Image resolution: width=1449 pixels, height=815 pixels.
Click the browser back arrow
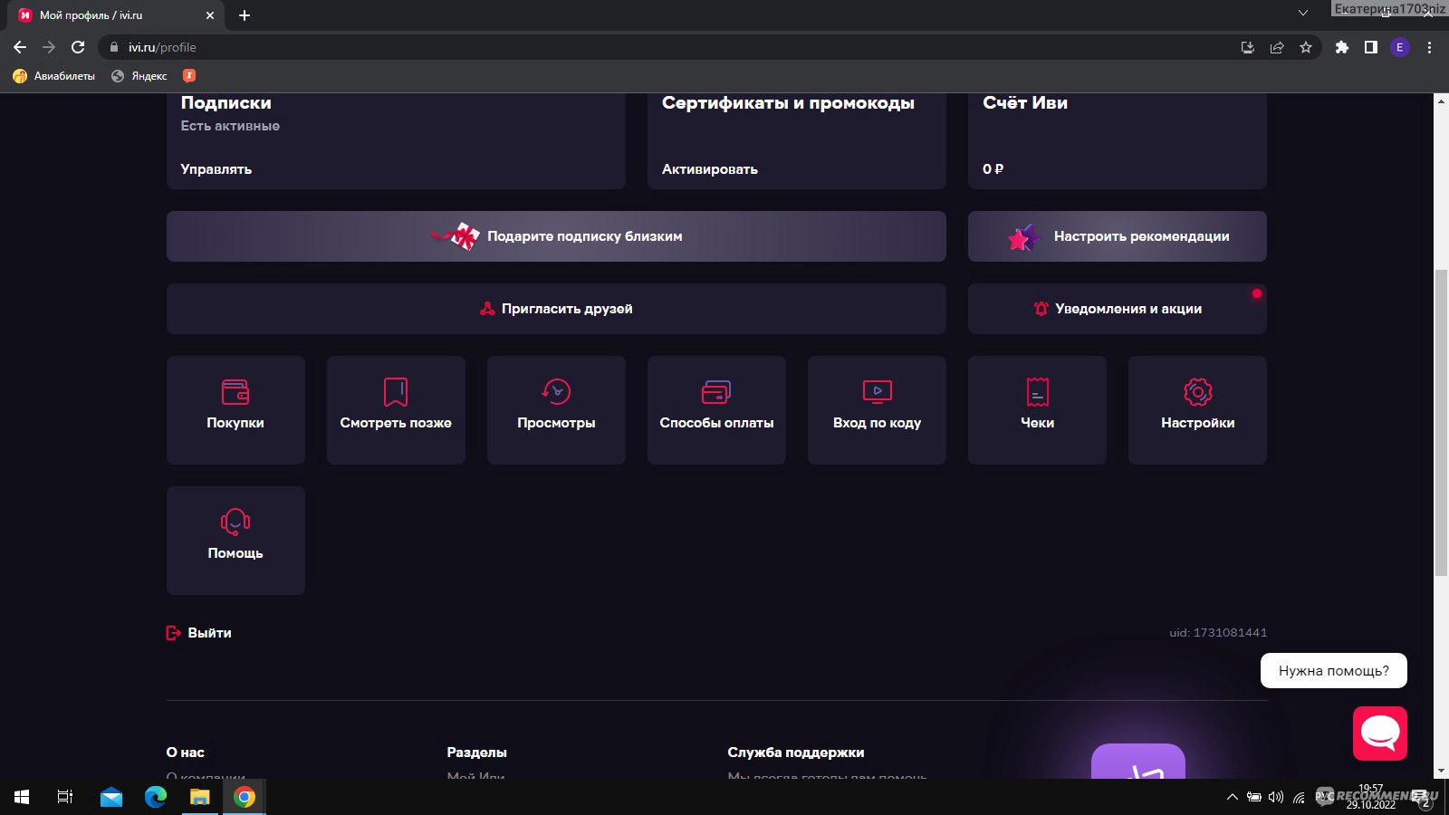pos(20,47)
